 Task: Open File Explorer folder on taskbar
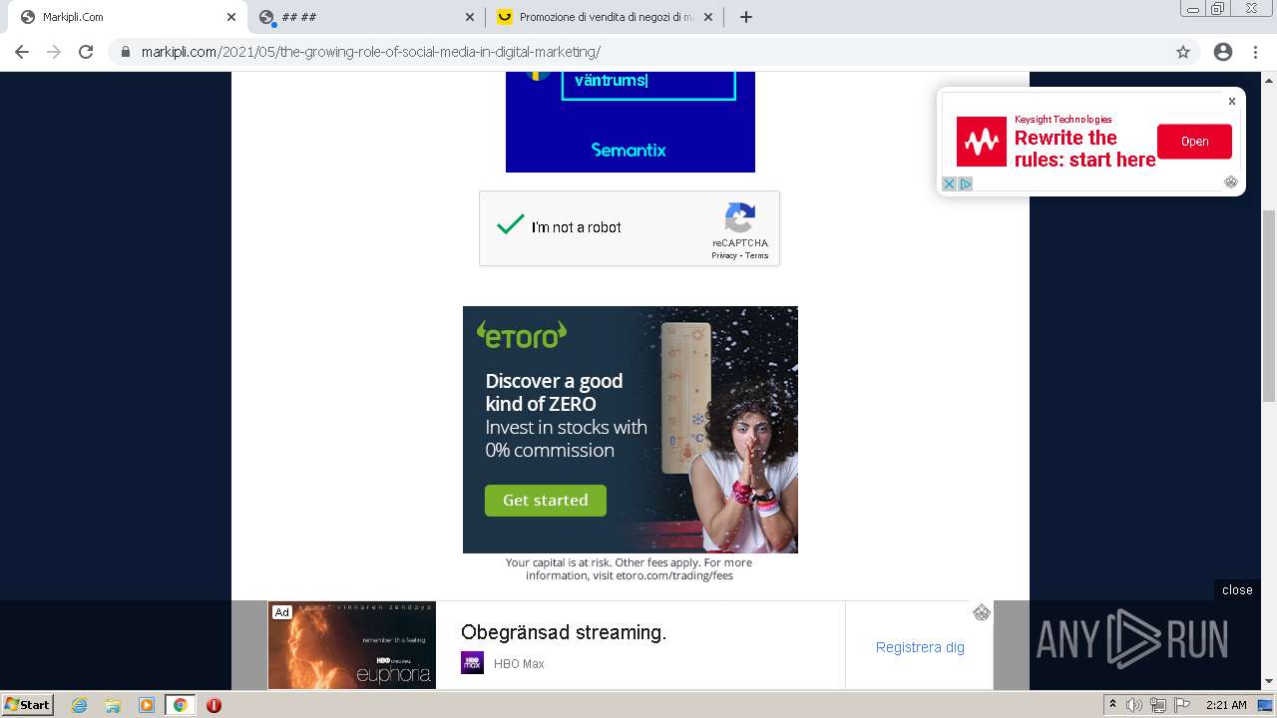(113, 705)
